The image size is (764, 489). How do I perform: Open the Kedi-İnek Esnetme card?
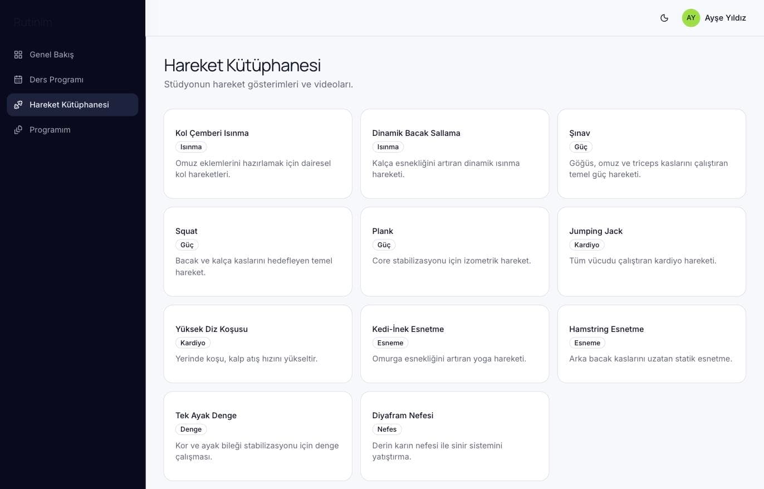pyautogui.click(x=454, y=344)
